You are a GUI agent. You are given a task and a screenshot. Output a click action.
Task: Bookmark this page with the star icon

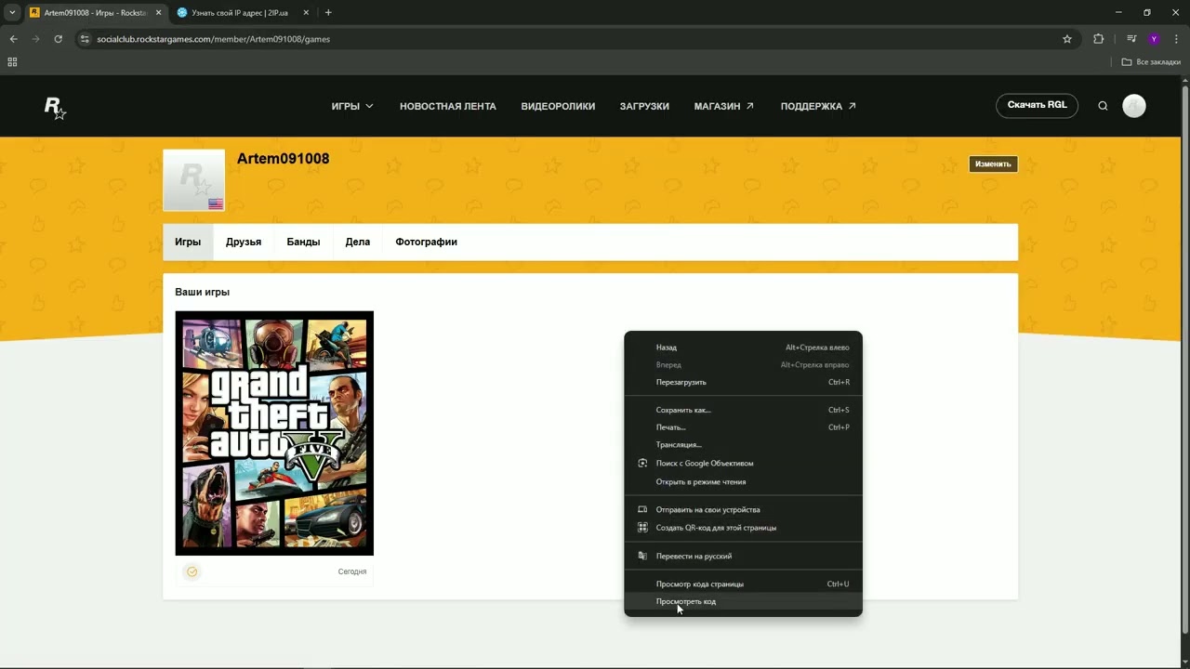click(x=1067, y=39)
